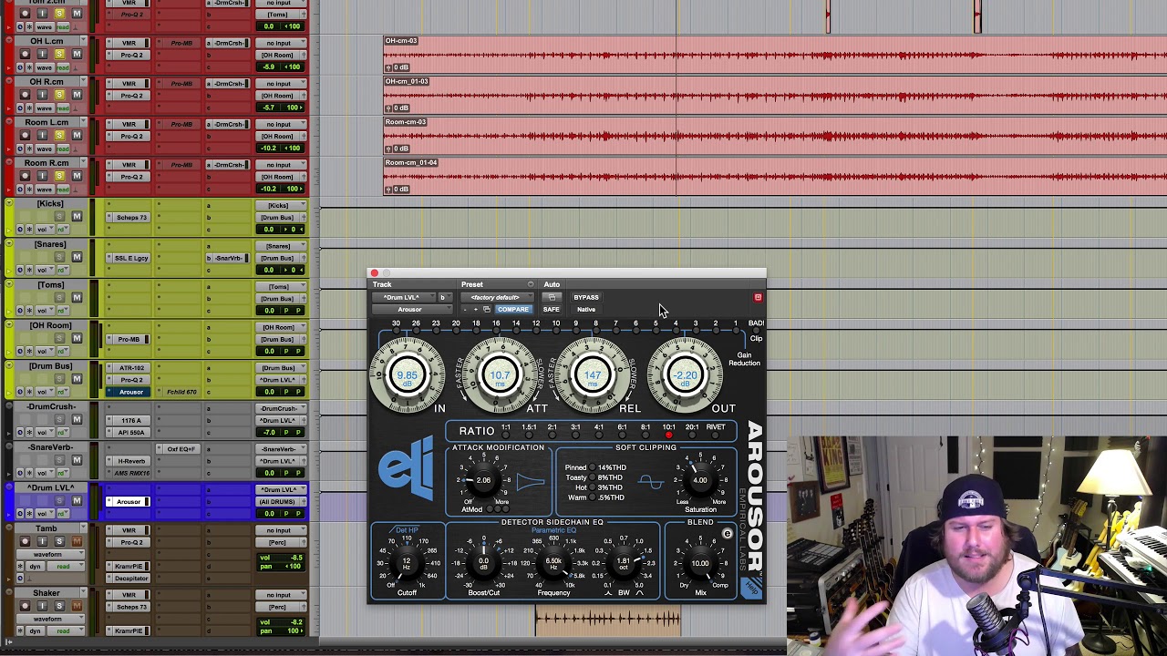Enable Hot 3%THD soft clipping

[x=592, y=487]
